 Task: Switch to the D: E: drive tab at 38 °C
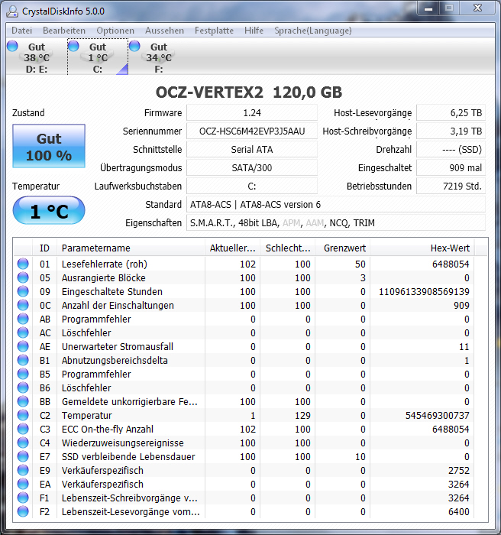click(37, 57)
